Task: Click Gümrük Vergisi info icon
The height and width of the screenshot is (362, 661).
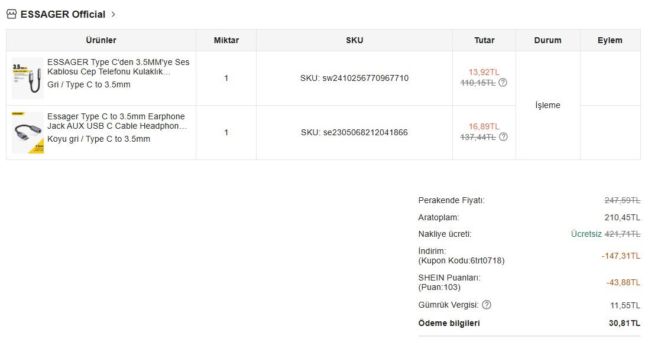Action: (x=486, y=305)
